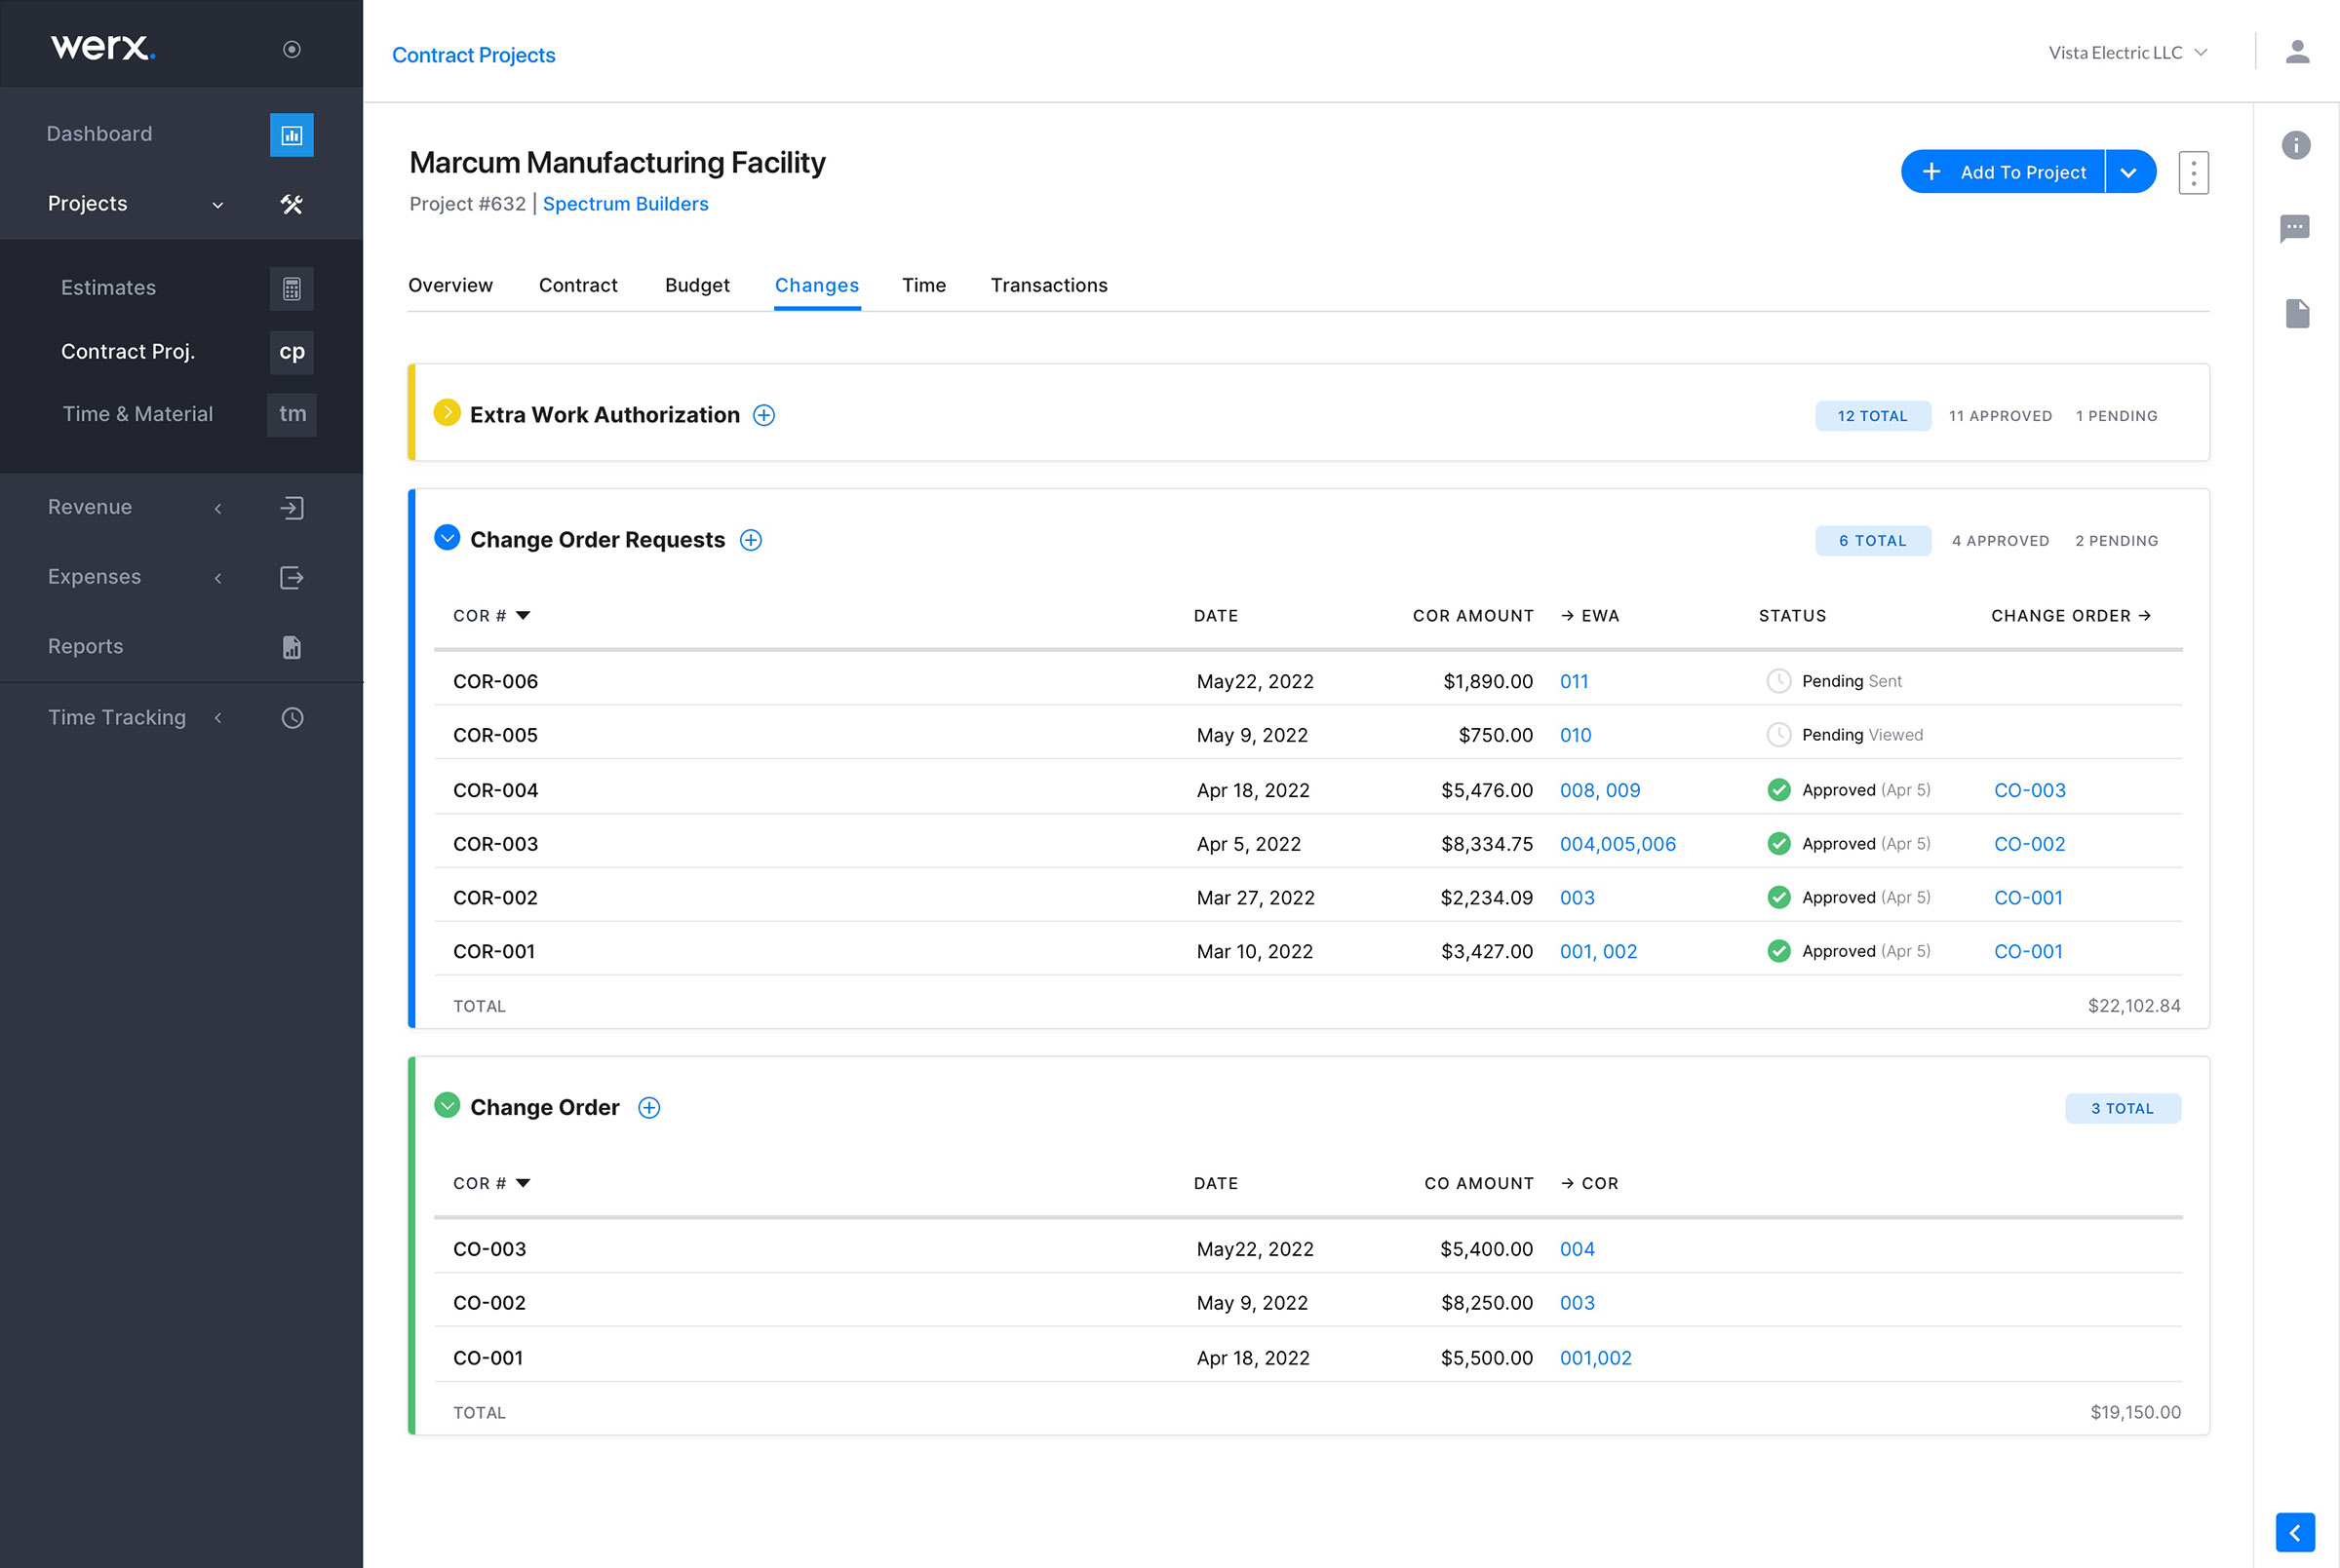Click the Time & Material 'tm' icon
2340x1568 pixels.
coord(292,414)
